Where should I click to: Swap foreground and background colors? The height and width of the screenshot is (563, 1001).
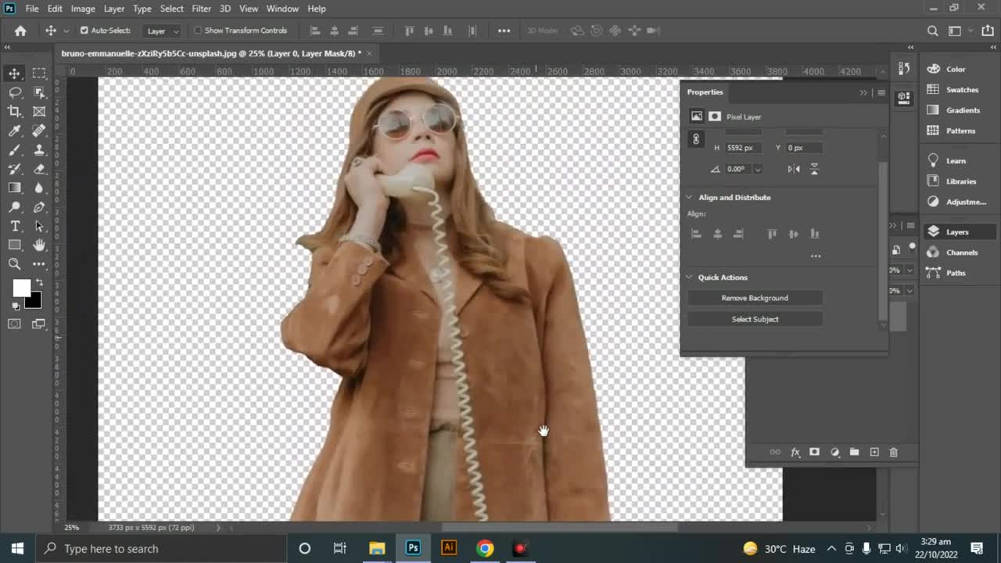coord(39,283)
